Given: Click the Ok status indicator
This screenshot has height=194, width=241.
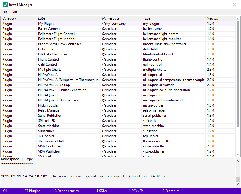Looking at the screenshot, I should click(x=5, y=191).
